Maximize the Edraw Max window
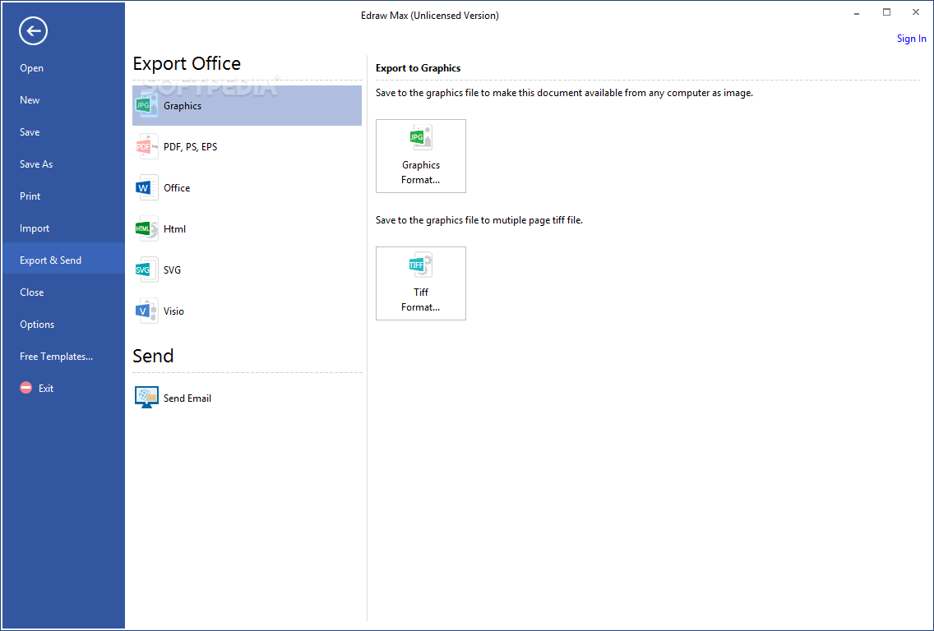 886,12
